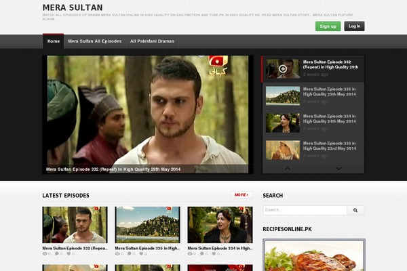Viewport: 407px width, 271px height.
Task: Select Episode 332 (Repeat) playlist title
Action: pos(331,64)
